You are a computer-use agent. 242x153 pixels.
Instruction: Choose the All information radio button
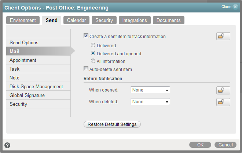coord(93,61)
